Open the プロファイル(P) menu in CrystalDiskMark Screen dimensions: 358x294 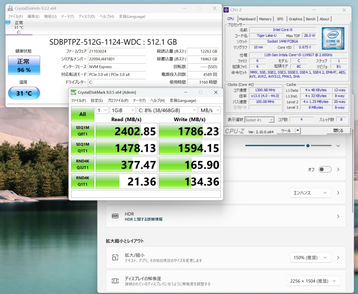118,101
